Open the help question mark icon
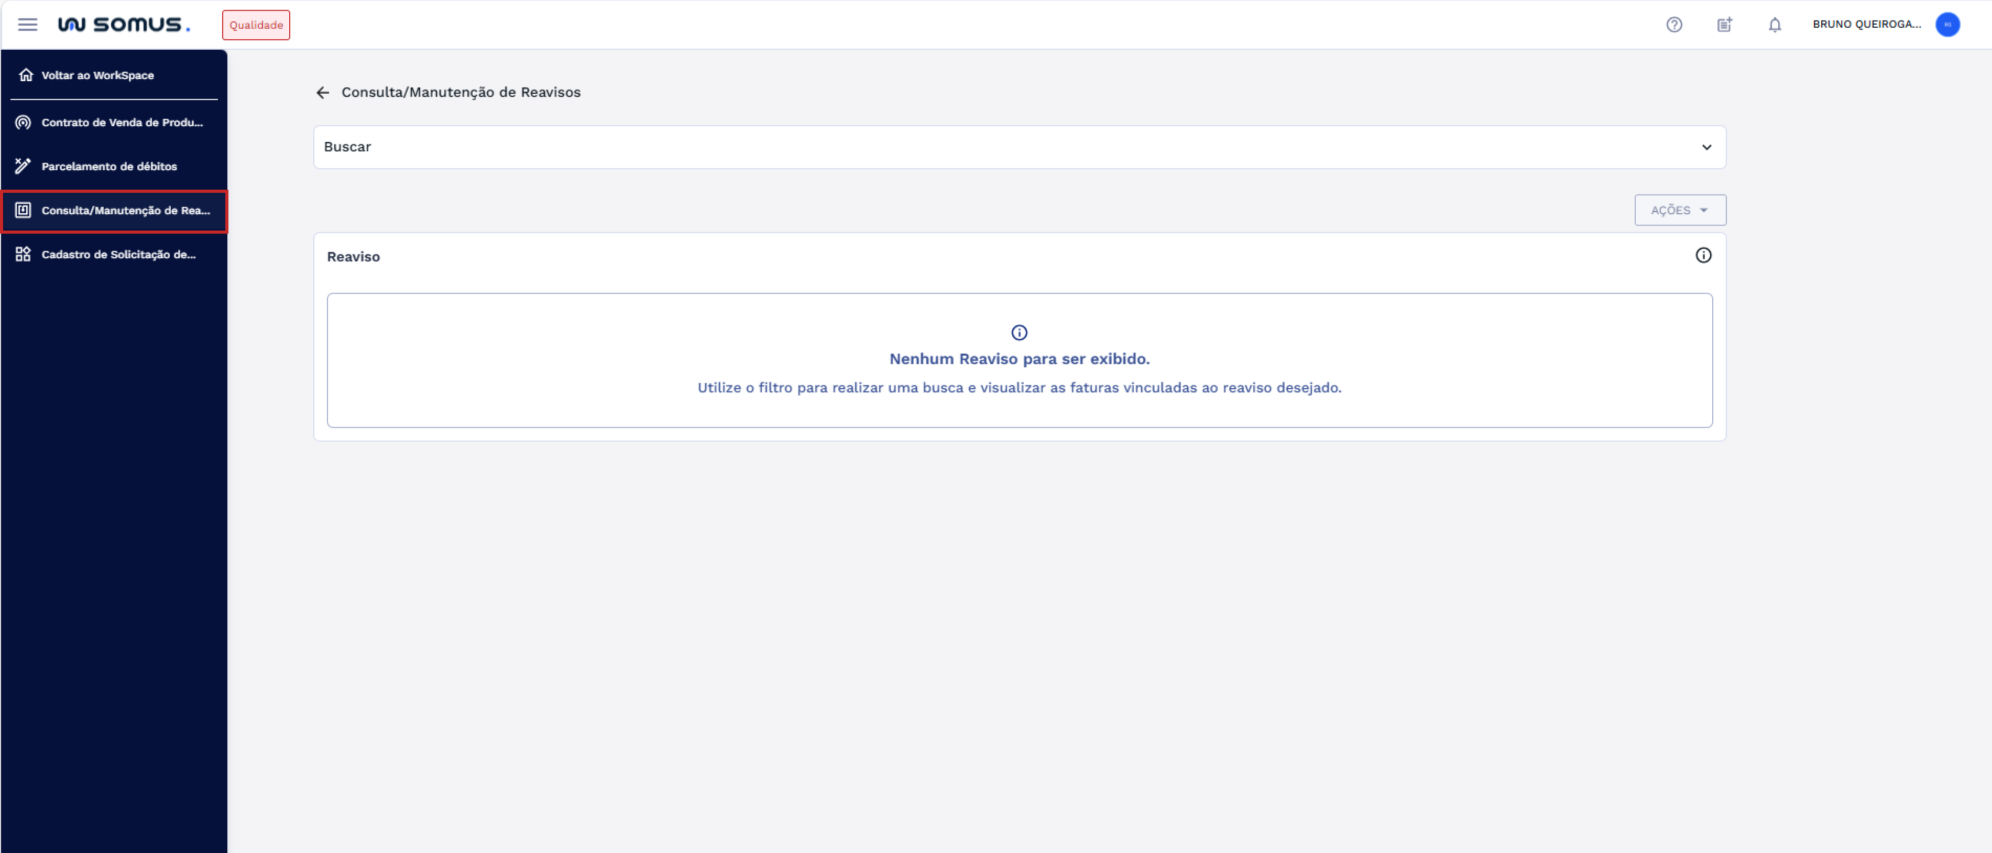This screenshot has width=1992, height=853. point(1673,25)
